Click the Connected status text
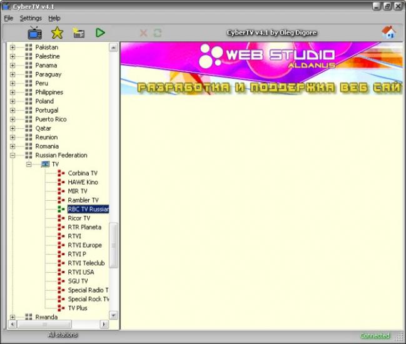 tap(375, 336)
